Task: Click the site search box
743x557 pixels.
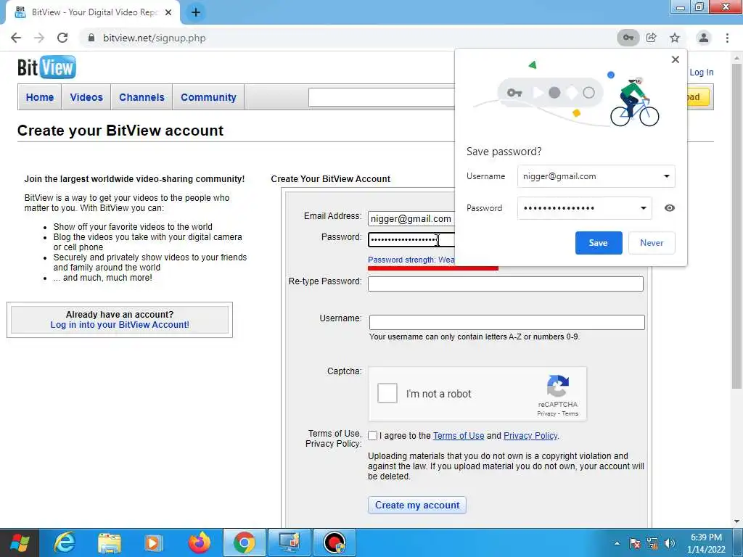Action: point(382,97)
